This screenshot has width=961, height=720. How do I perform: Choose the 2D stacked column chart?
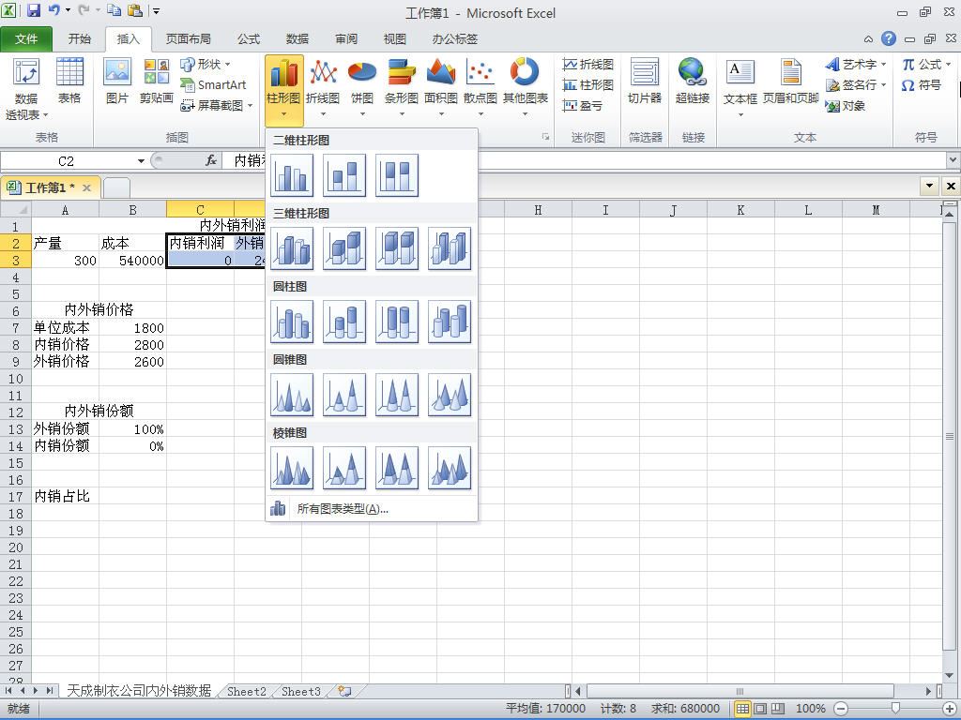[x=344, y=175]
